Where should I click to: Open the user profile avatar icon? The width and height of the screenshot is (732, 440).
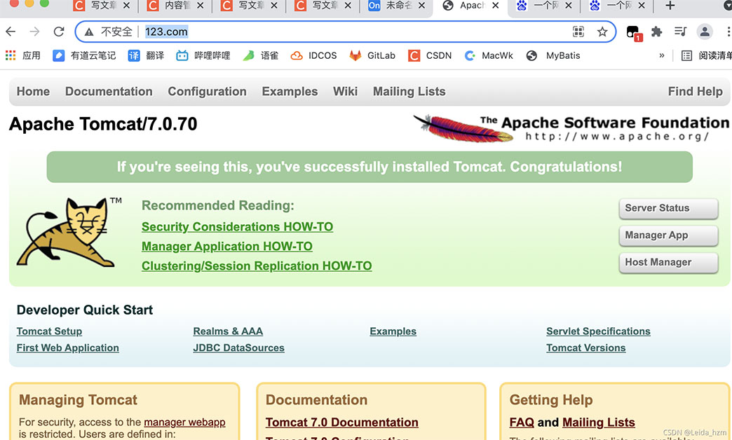(705, 32)
